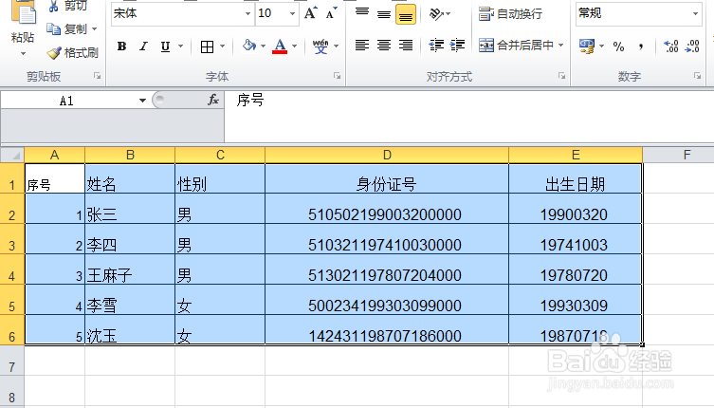Align text to top of cell

pos(362,13)
